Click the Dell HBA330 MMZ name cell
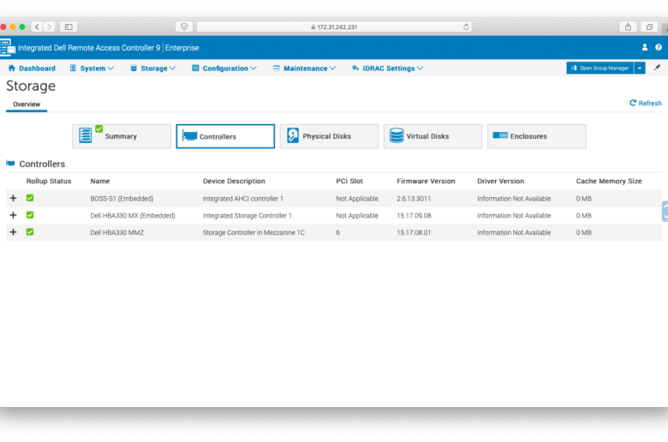This screenshot has height=442, width=668. 117,233
